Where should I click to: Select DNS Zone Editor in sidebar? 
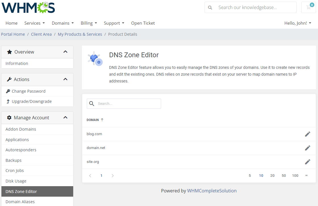click(37, 192)
